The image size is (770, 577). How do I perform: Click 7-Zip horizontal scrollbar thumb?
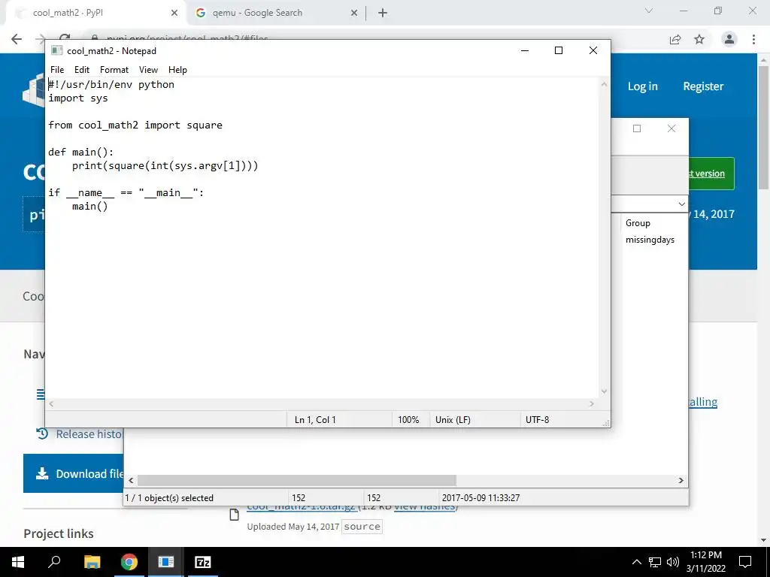pyautogui.click(x=296, y=480)
